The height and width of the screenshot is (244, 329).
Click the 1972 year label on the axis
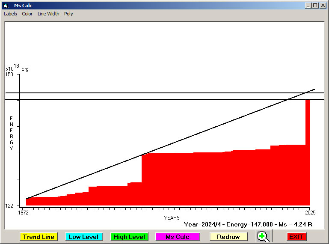23,212
